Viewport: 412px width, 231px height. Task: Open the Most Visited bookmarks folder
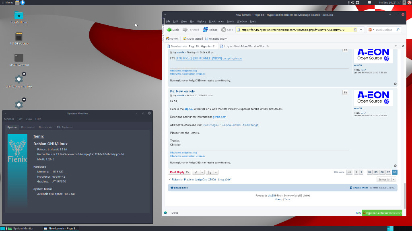[193, 38]
